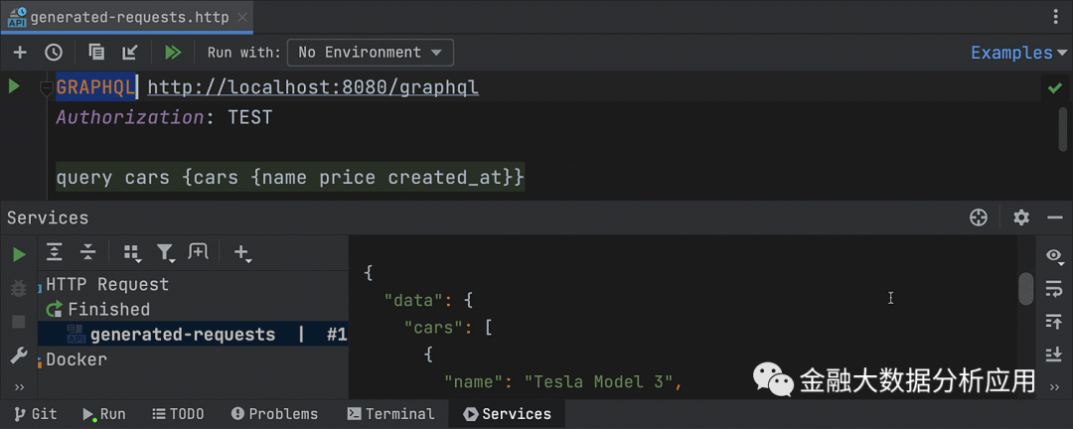Hide the Services panel with the minus icon

(1055, 217)
